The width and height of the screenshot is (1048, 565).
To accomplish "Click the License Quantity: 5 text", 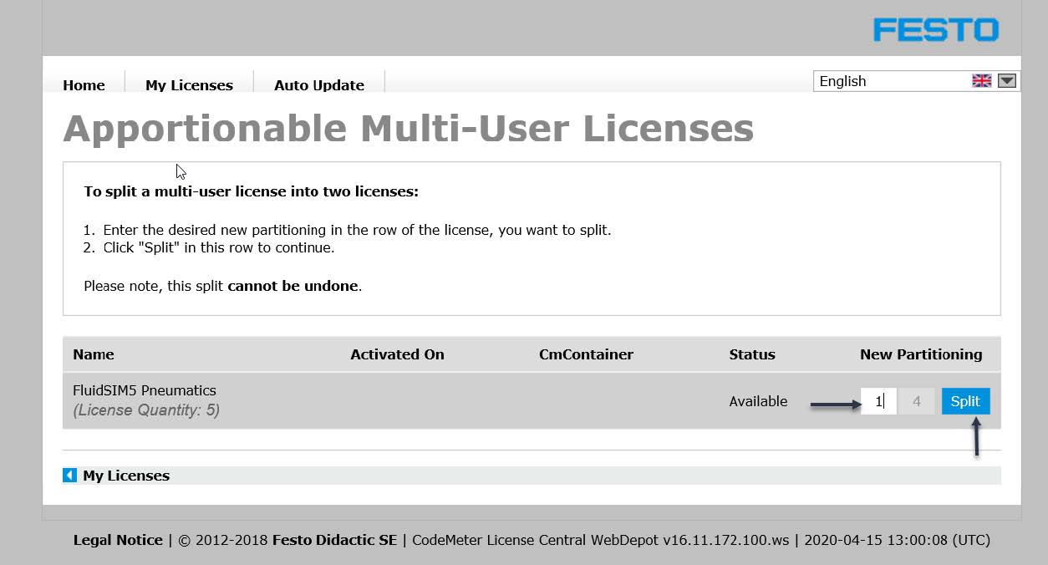I will [146, 410].
